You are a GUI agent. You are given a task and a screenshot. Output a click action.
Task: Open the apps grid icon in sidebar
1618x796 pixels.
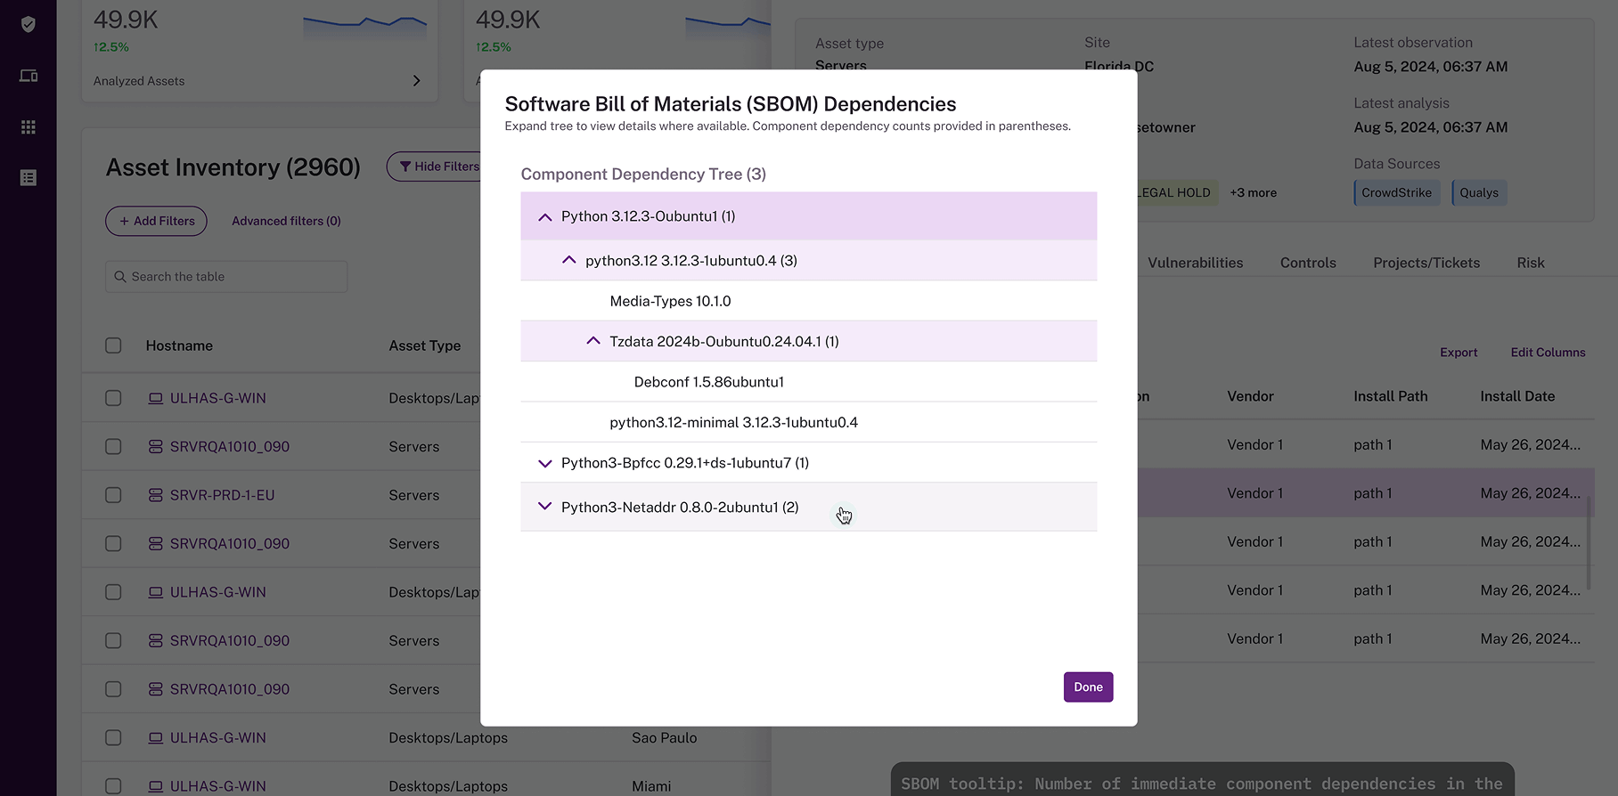29,127
